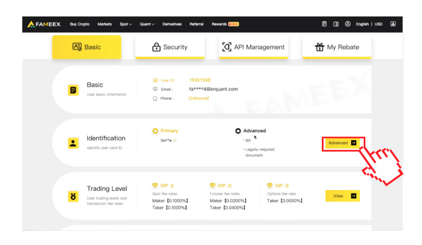Open the Rewards menu item
Screen dimensions: 422x245
tap(219, 24)
